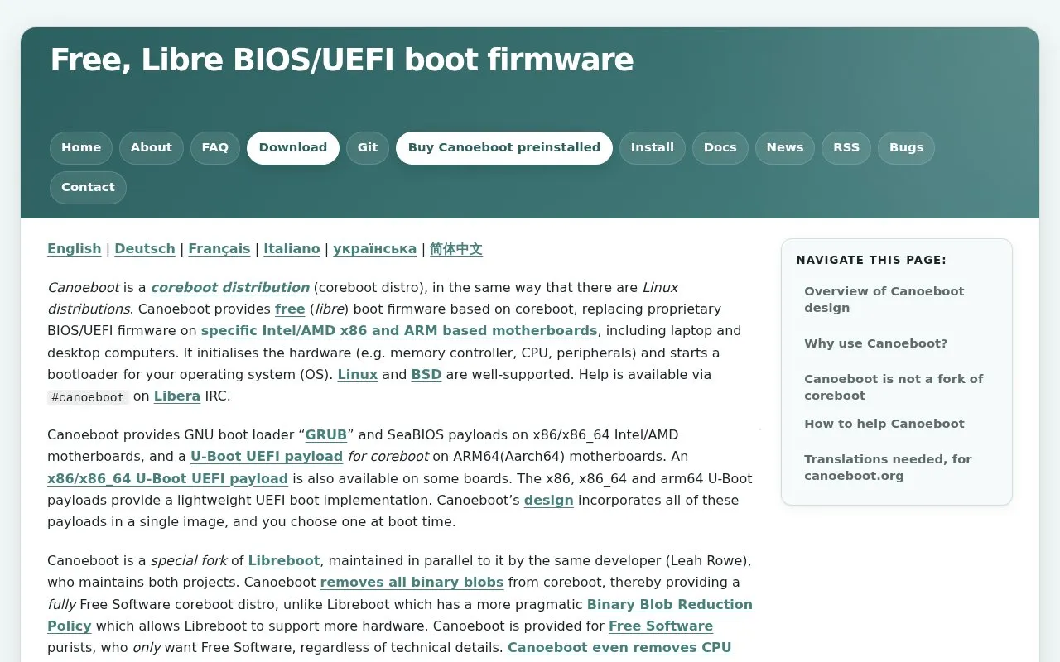Switch language to українська
The height and width of the screenshot is (662, 1060).
(375, 249)
